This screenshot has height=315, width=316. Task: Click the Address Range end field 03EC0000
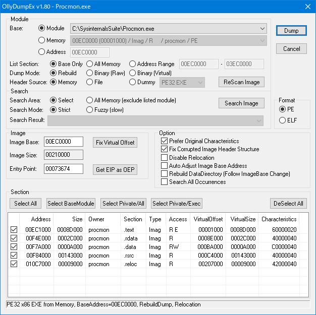pyautogui.click(x=244, y=64)
